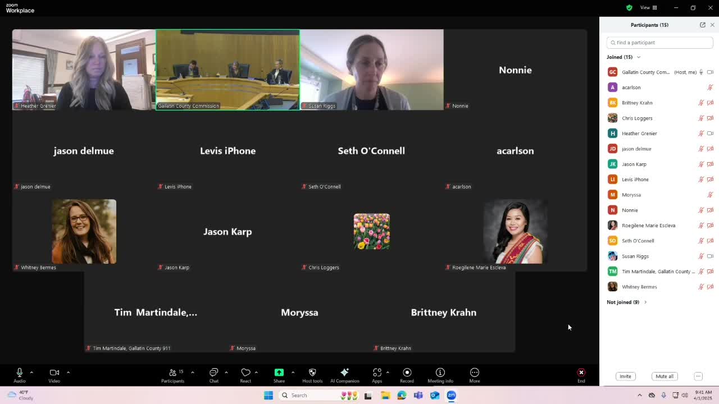This screenshot has height=404, width=719.
Task: Toggle Levis iPhone microphone in list
Action: (701, 180)
